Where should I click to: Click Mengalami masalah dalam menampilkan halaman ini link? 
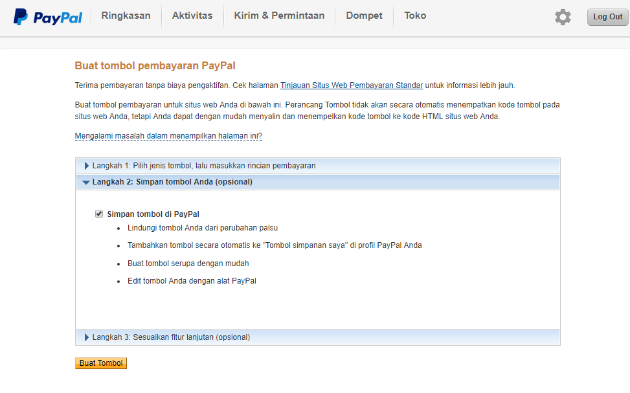168,136
